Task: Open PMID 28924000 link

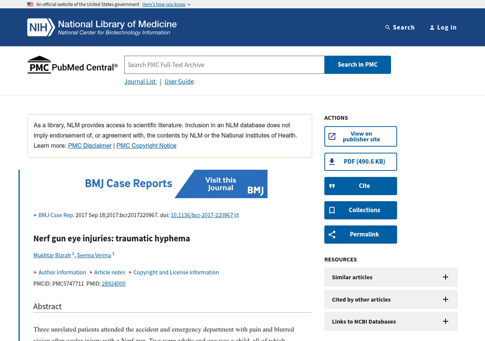Action: [x=114, y=283]
